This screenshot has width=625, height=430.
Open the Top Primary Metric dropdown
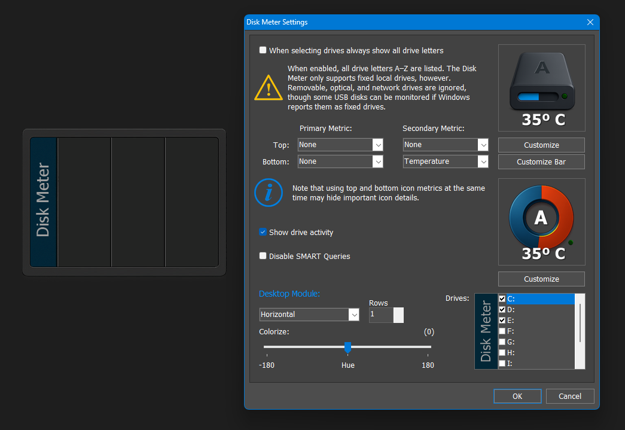[377, 145]
